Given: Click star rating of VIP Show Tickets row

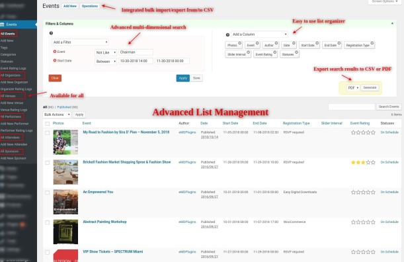Looking at the screenshot, I should (363, 252).
